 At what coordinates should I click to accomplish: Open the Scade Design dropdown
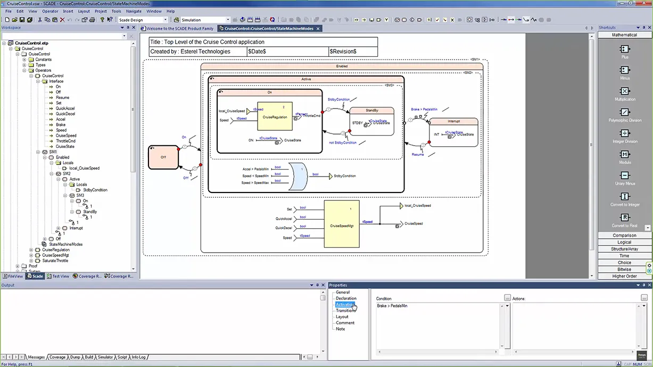click(166, 20)
